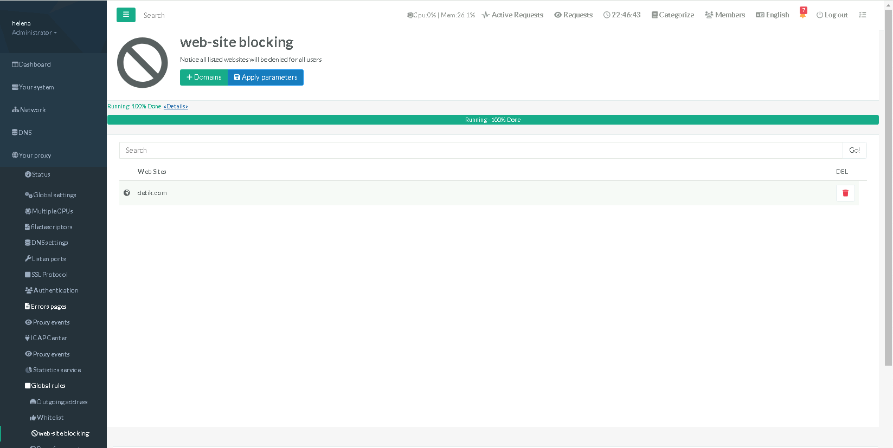
Task: Expand the Administrator user dropdown
Action: coord(34,33)
